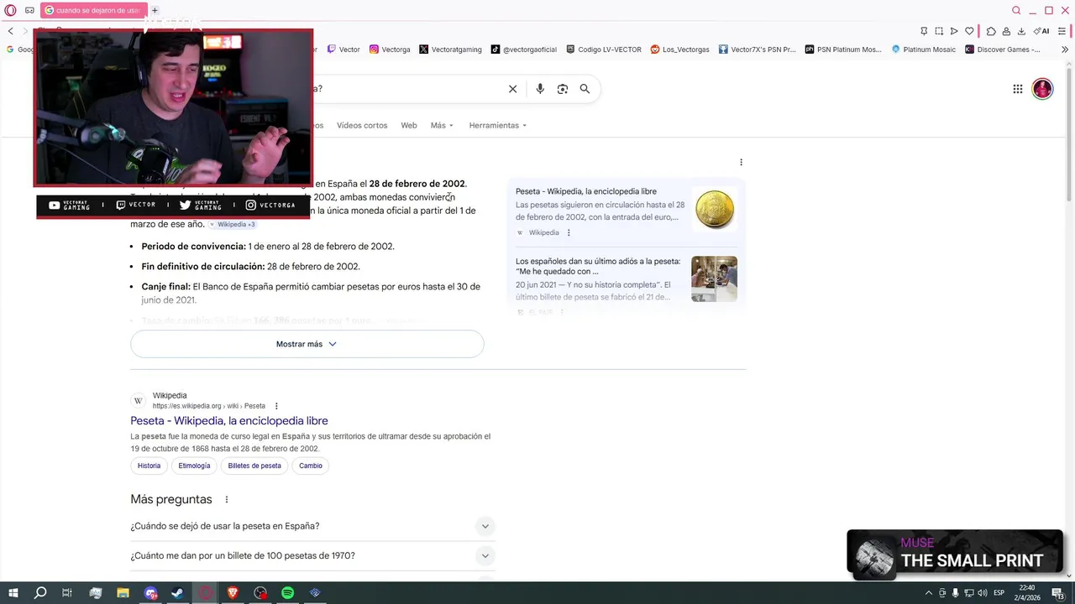Open the Google apps grid
This screenshot has width=1075, height=604.
pos(1017,89)
